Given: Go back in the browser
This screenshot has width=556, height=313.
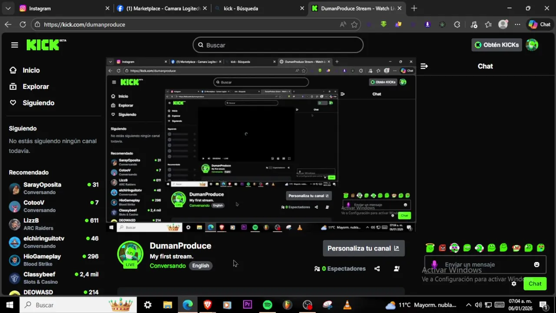Looking at the screenshot, I should (x=8, y=24).
